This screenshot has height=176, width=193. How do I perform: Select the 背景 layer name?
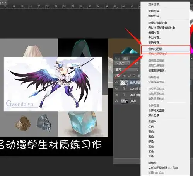click(133, 102)
